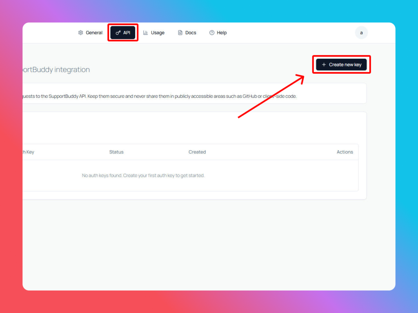Click the question mark icon beside Help
The width and height of the screenshot is (418, 313).
click(x=212, y=33)
